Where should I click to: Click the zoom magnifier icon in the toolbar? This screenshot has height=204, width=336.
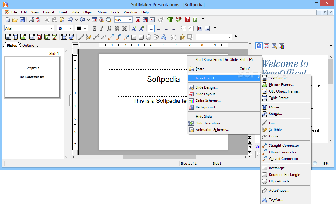[109, 20]
